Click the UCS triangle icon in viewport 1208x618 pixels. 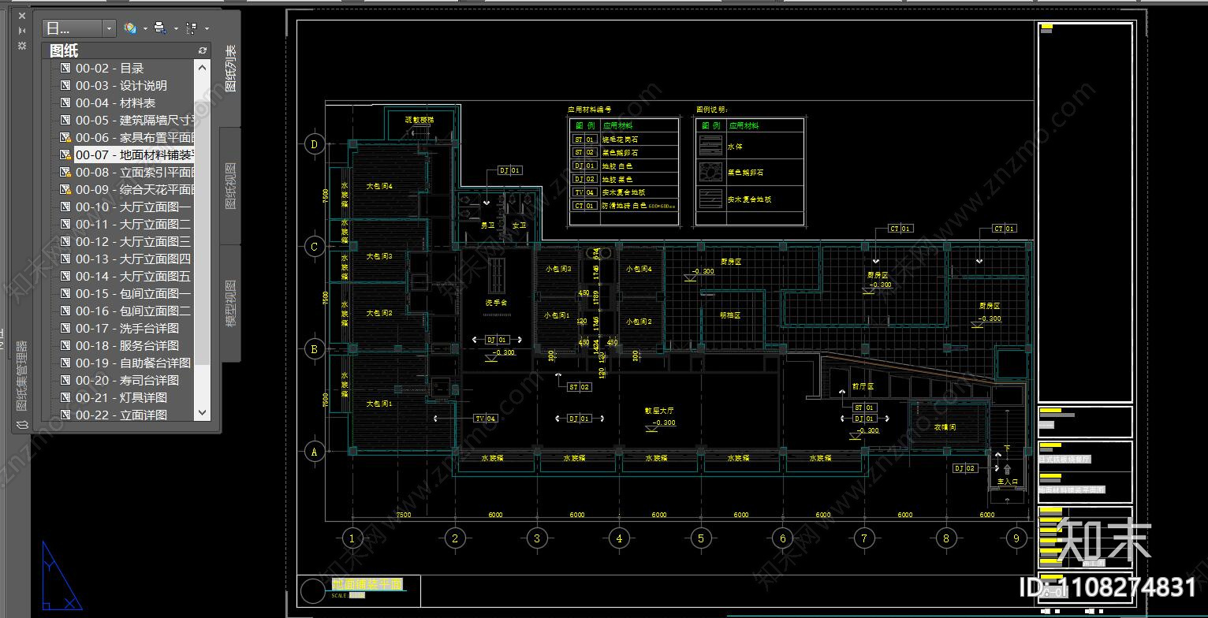pyautogui.click(x=61, y=576)
